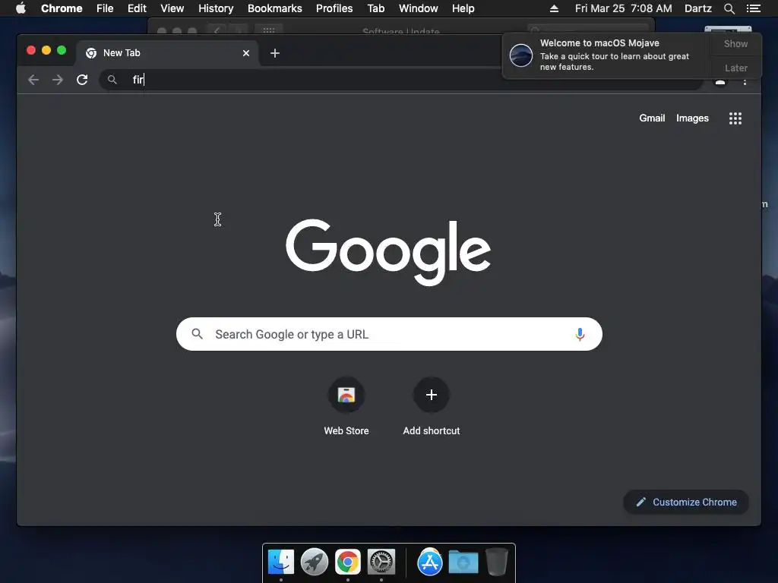Open the Chrome three-dot menu
The width and height of the screenshot is (778, 583).
745,82
